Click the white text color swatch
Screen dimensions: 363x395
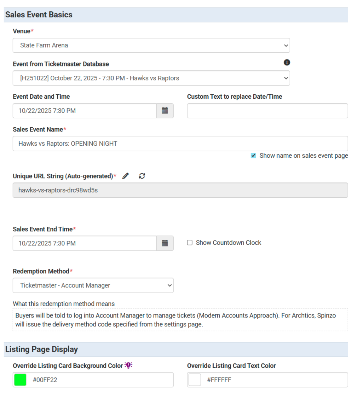point(195,380)
